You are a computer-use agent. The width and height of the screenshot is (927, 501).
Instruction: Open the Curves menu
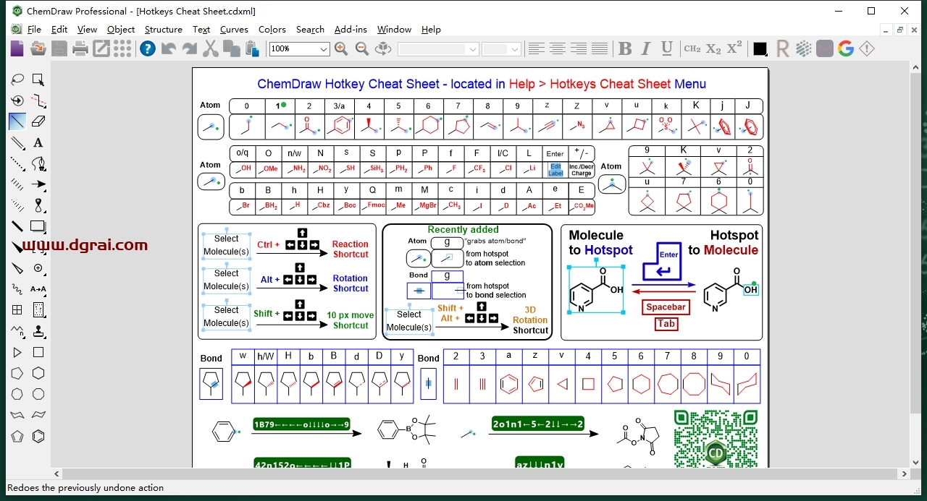234,30
